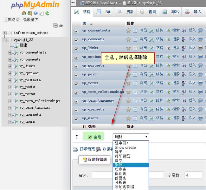206x190 pixels.
Task: Click the 字段数 number input field
Action: tap(193, 175)
